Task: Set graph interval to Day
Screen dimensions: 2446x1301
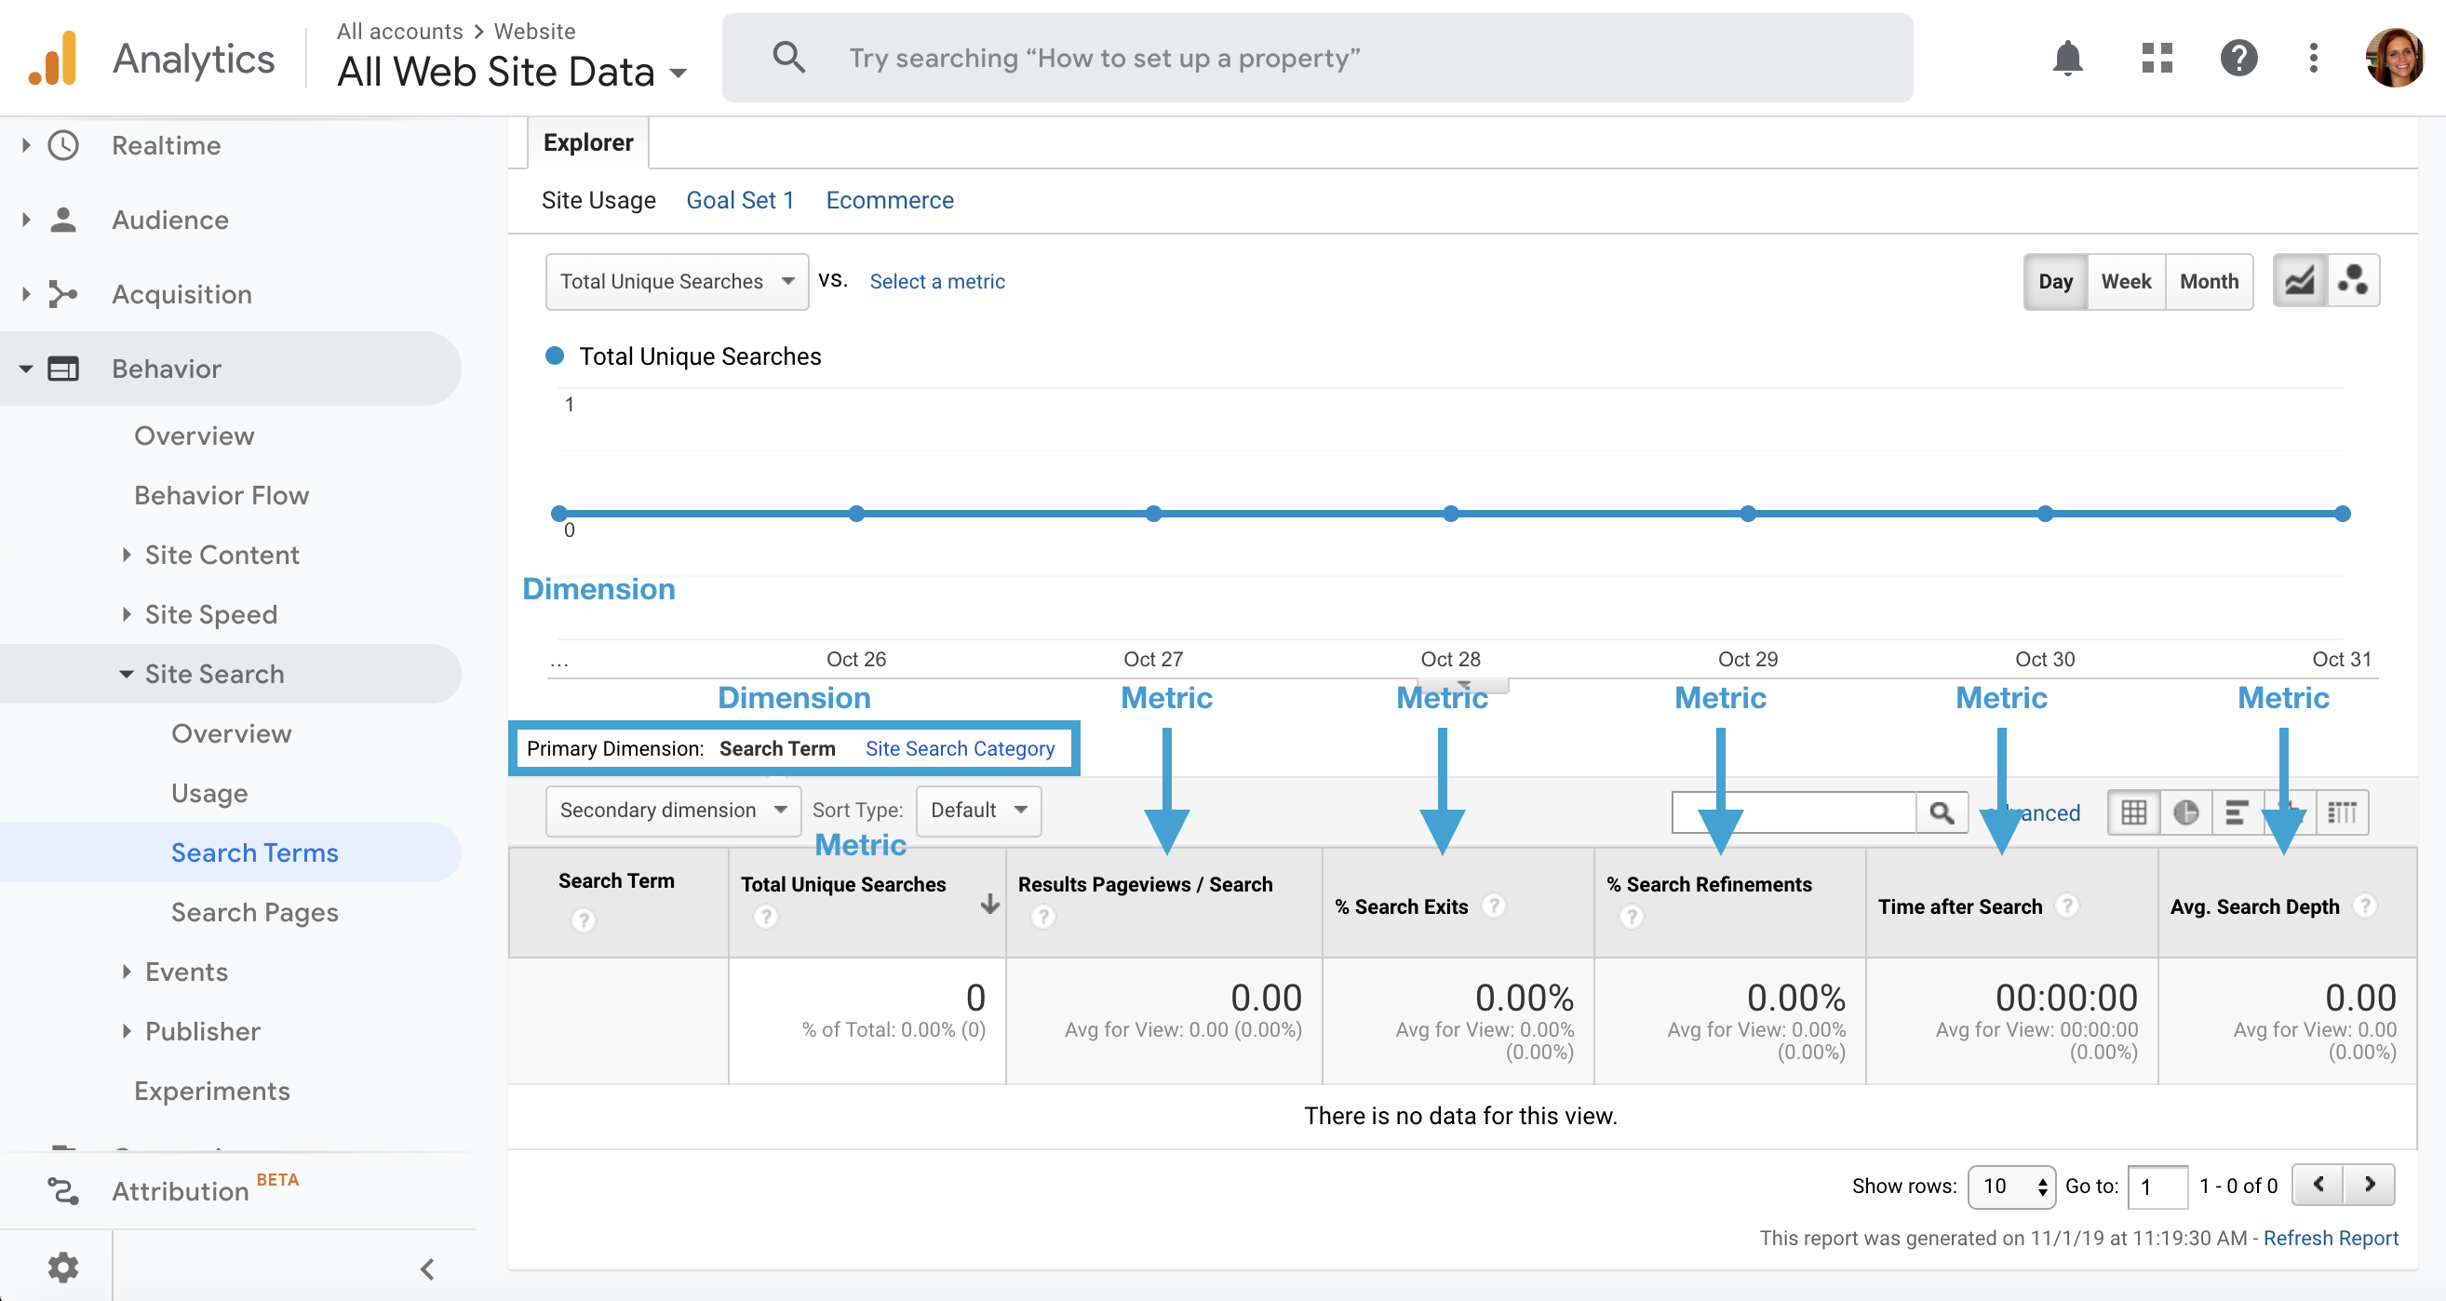Action: point(2055,281)
